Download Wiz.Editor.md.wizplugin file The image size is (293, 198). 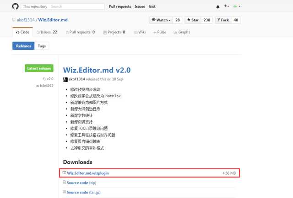(x=88, y=173)
